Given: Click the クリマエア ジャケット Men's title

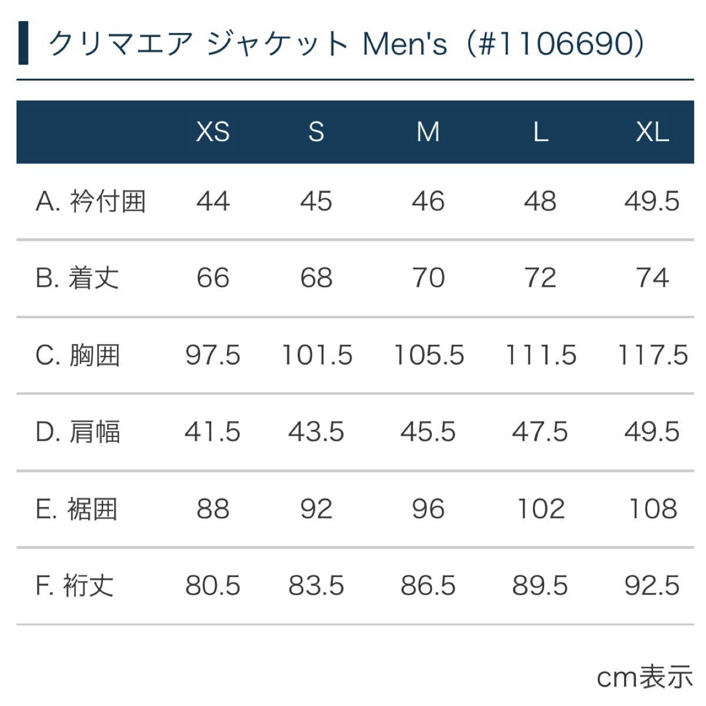Looking at the screenshot, I should [346, 44].
